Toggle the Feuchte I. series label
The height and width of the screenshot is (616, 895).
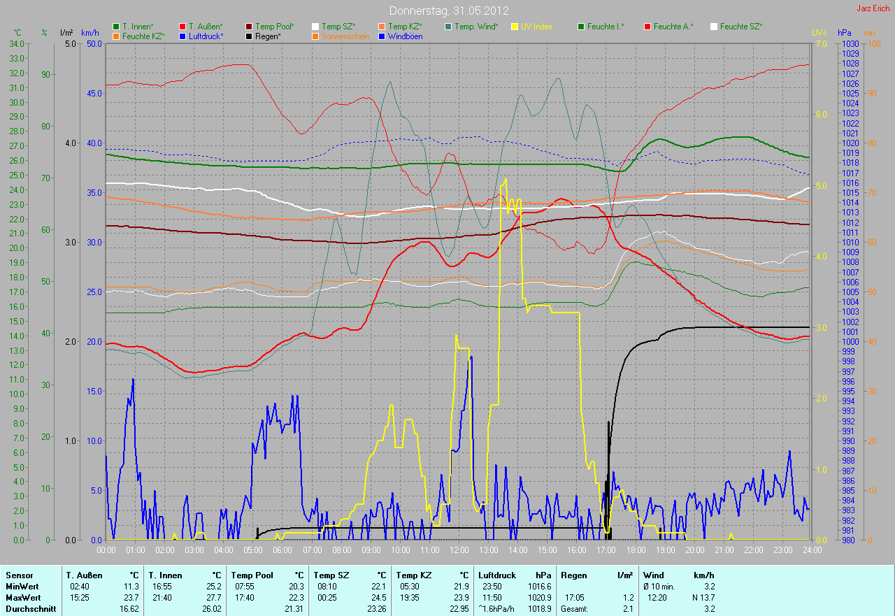click(x=606, y=27)
